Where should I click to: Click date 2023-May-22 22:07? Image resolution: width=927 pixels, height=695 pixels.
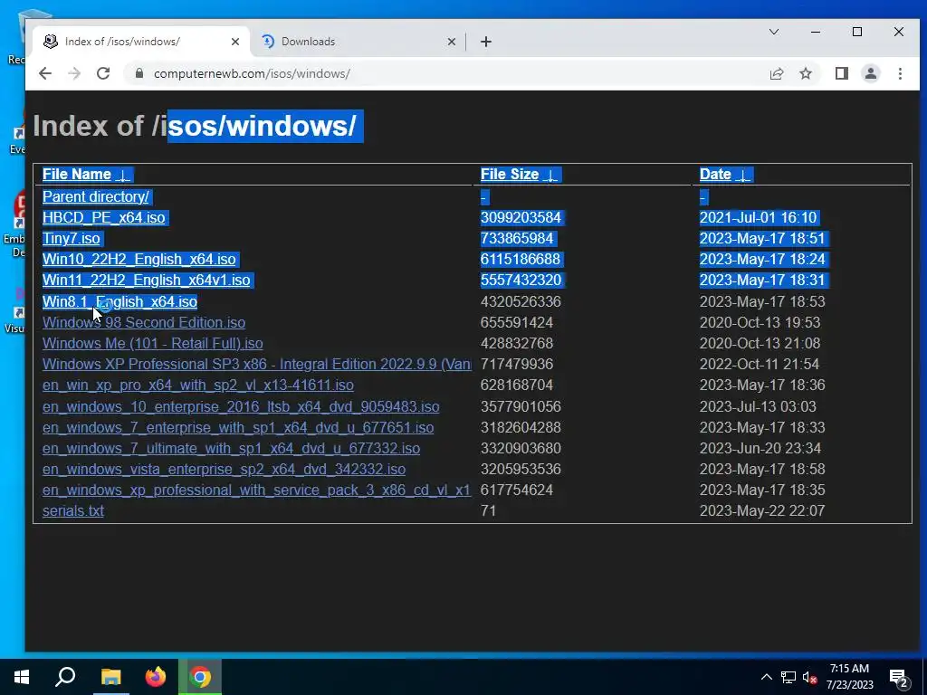(x=762, y=510)
